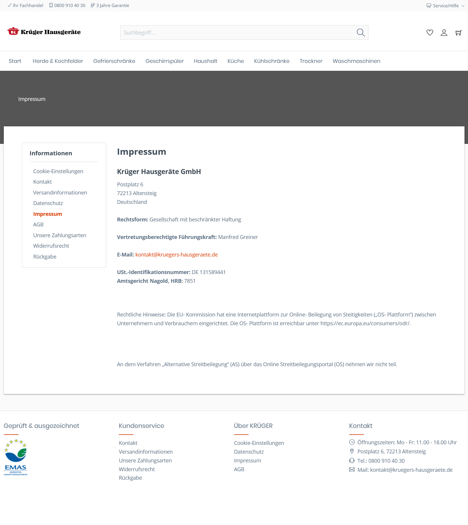Open the wishlist heart icon
This screenshot has height=525, width=468.
[x=430, y=32]
